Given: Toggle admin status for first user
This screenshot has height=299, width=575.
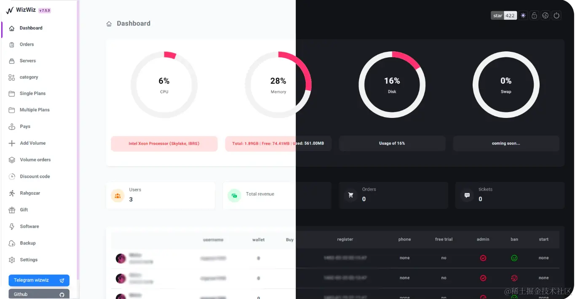Looking at the screenshot, I should coord(483,258).
